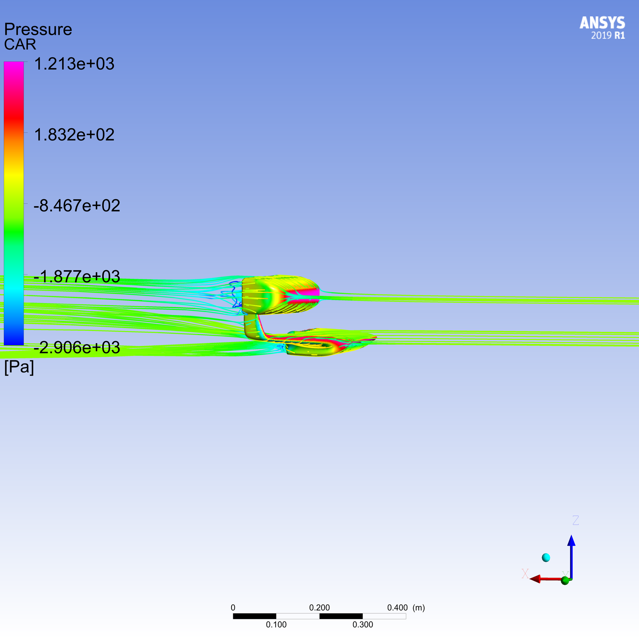Click the legend minimum value -2.906e+03
639x639 pixels.
(x=77, y=348)
